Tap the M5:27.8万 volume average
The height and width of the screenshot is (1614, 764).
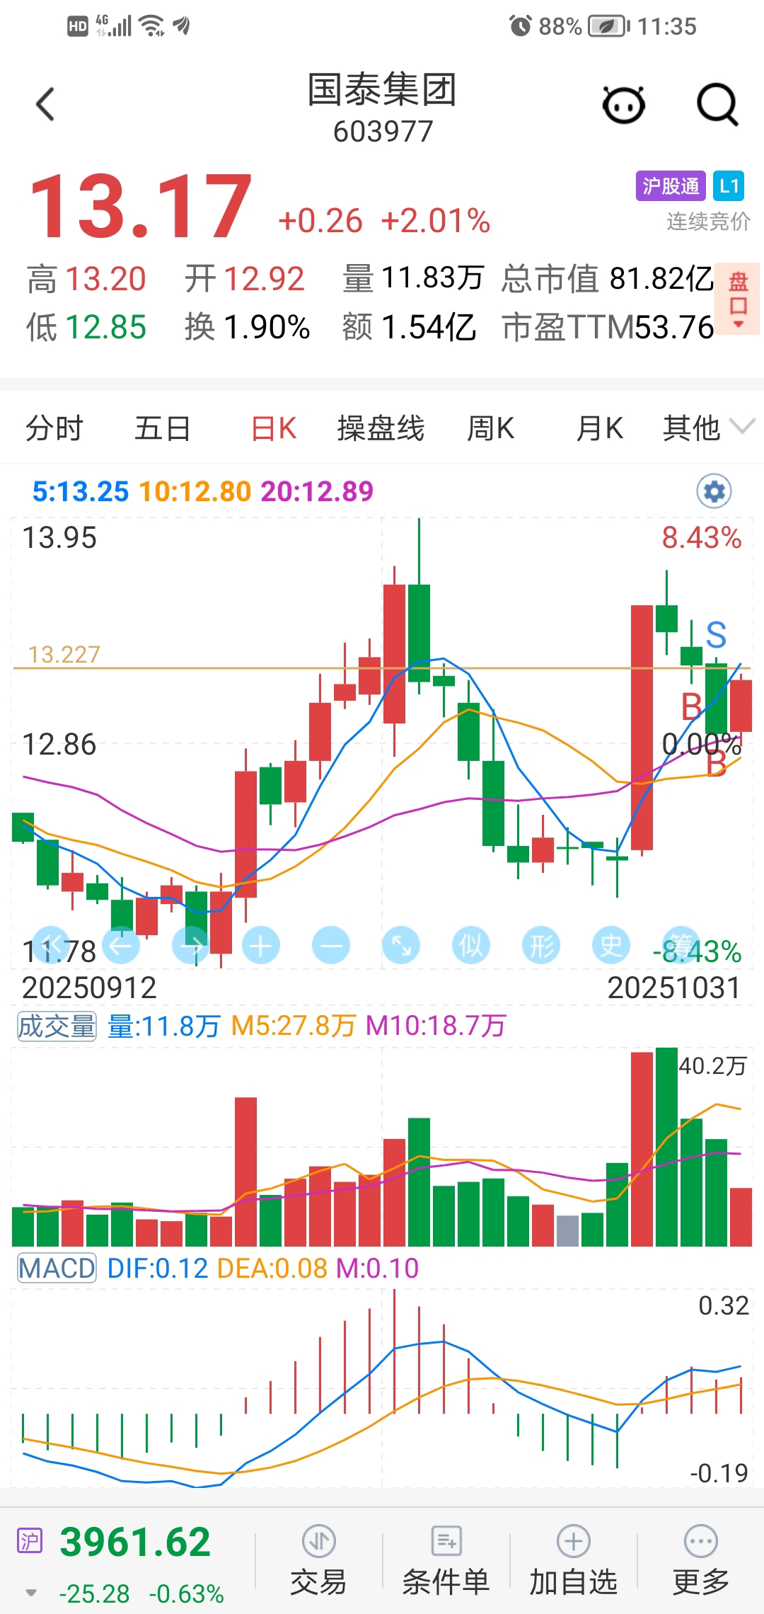[x=294, y=1026]
